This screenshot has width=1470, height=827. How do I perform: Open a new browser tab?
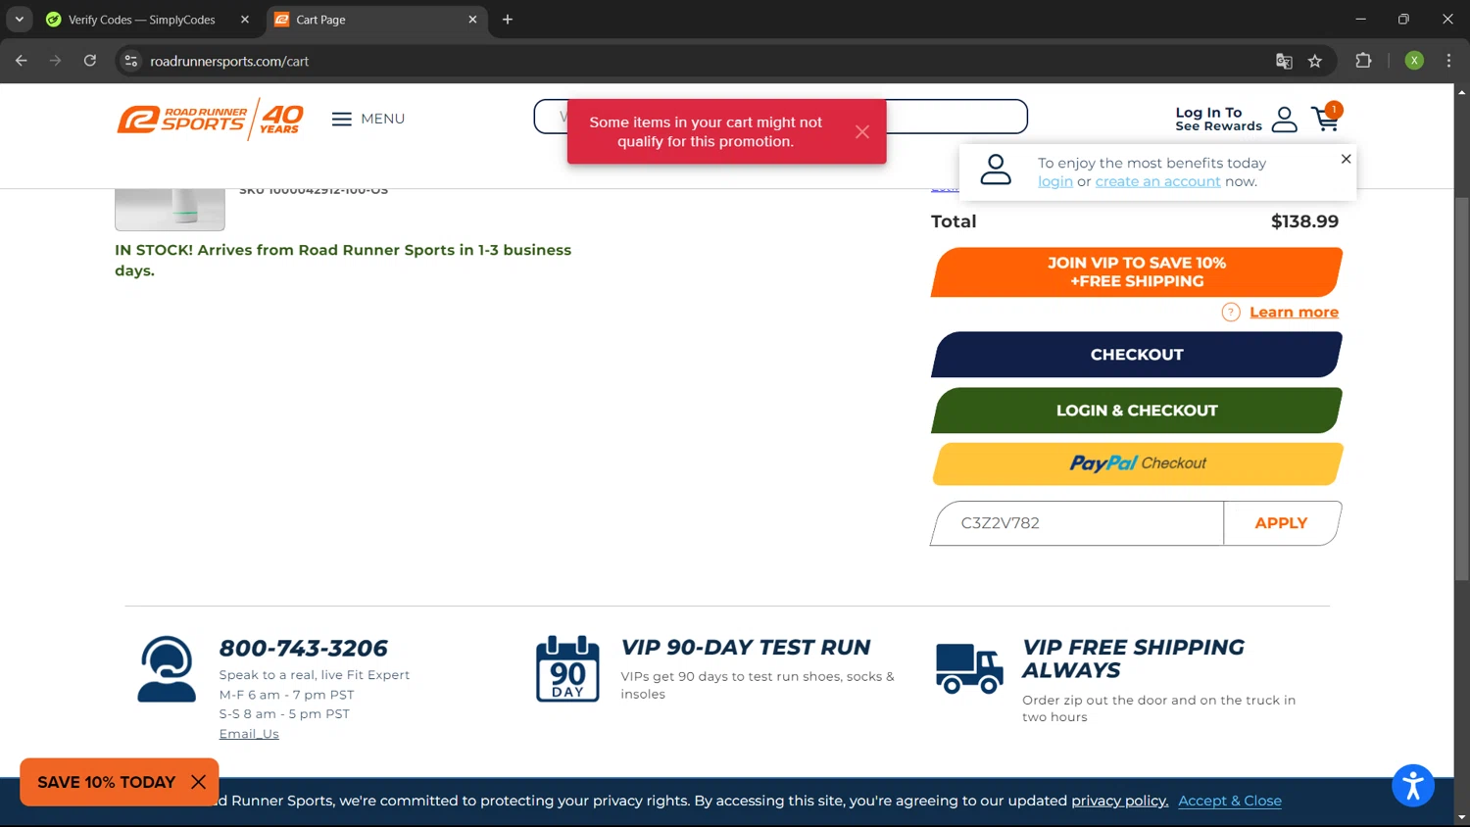(508, 20)
